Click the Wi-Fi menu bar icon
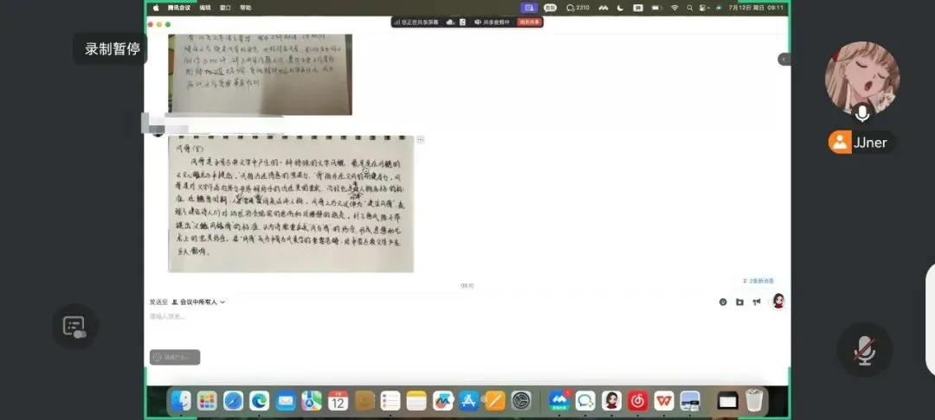 tap(674, 8)
